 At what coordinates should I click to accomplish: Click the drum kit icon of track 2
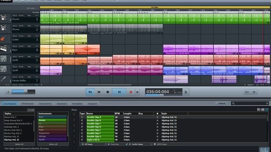(x=3, y=28)
